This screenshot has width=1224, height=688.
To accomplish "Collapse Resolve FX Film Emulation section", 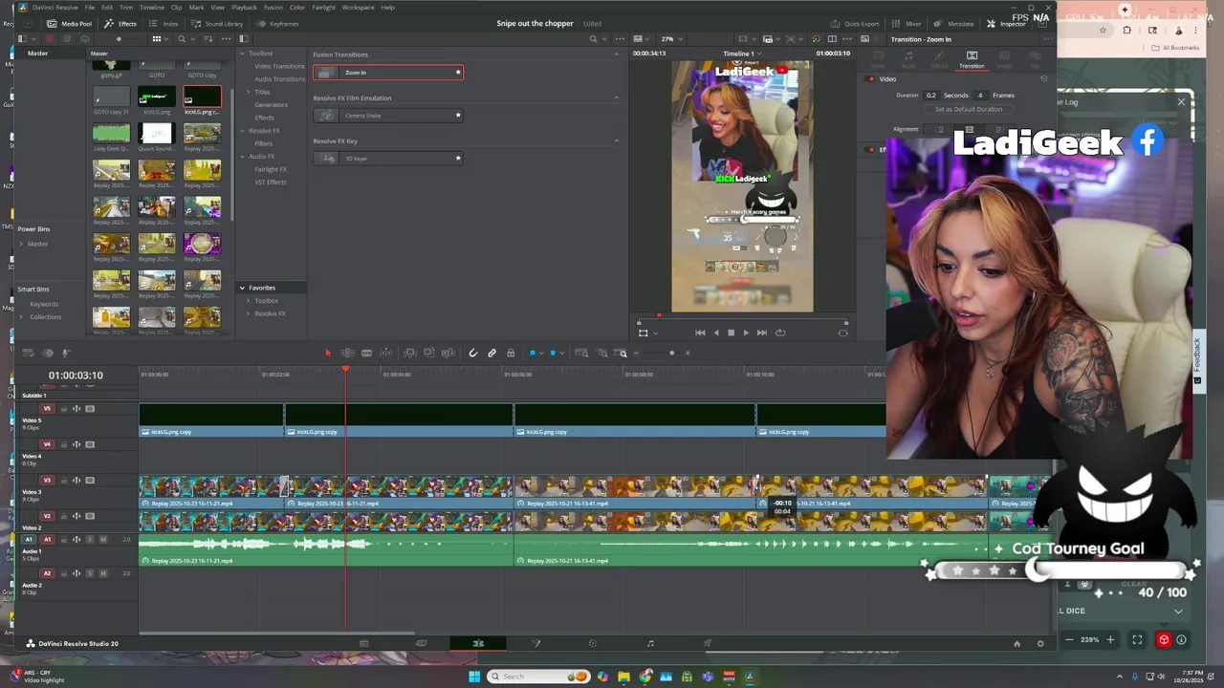I will [616, 97].
